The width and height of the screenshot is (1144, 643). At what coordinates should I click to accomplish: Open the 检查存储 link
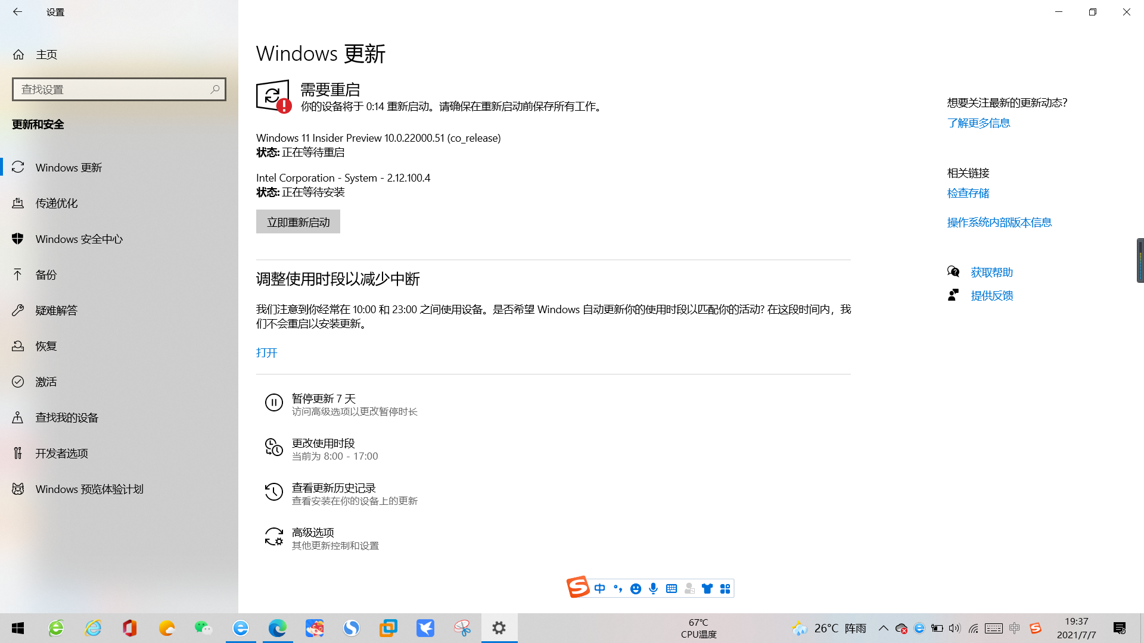click(x=968, y=193)
